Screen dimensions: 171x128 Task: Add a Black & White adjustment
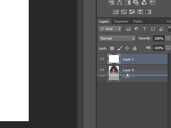(128, 2)
